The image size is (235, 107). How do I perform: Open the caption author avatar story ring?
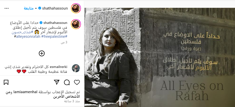[76, 24]
